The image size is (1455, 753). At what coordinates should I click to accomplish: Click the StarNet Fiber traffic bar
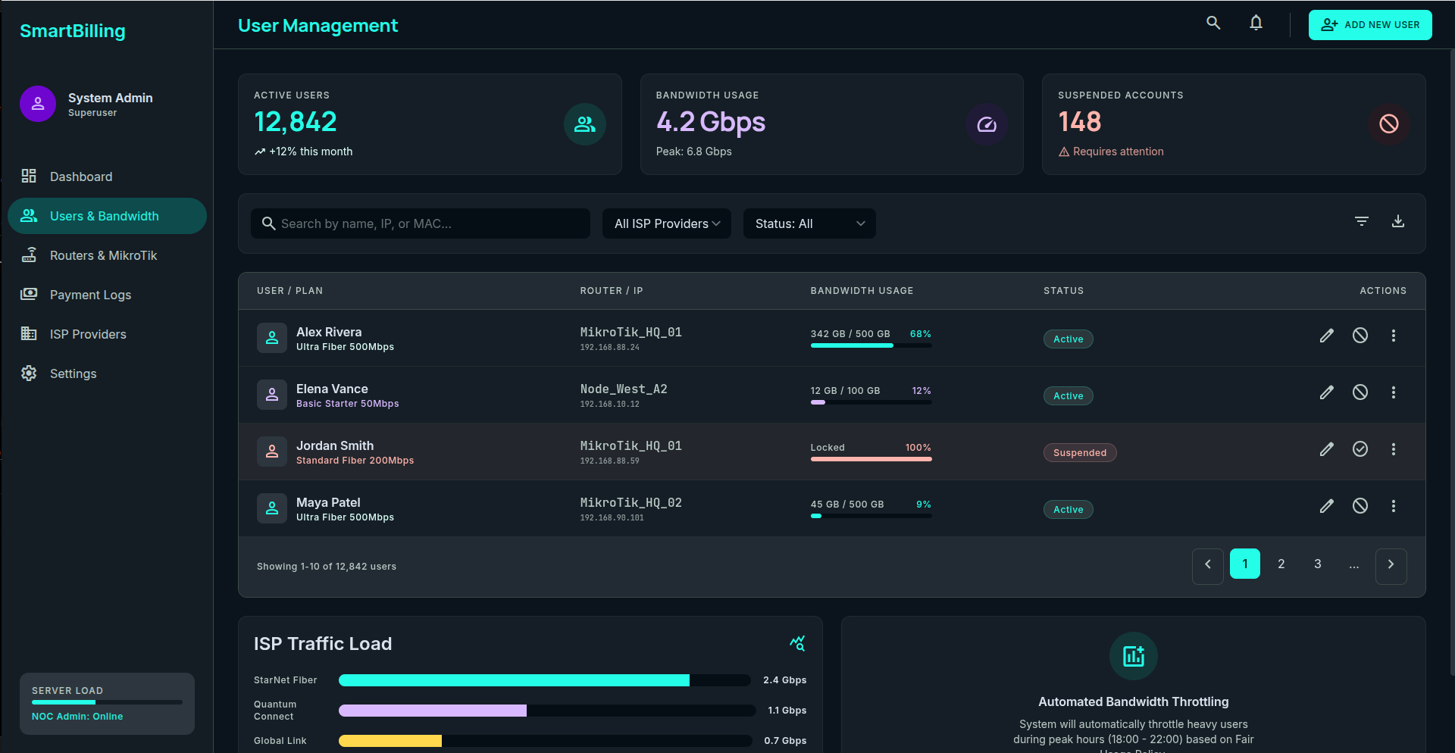pos(545,680)
